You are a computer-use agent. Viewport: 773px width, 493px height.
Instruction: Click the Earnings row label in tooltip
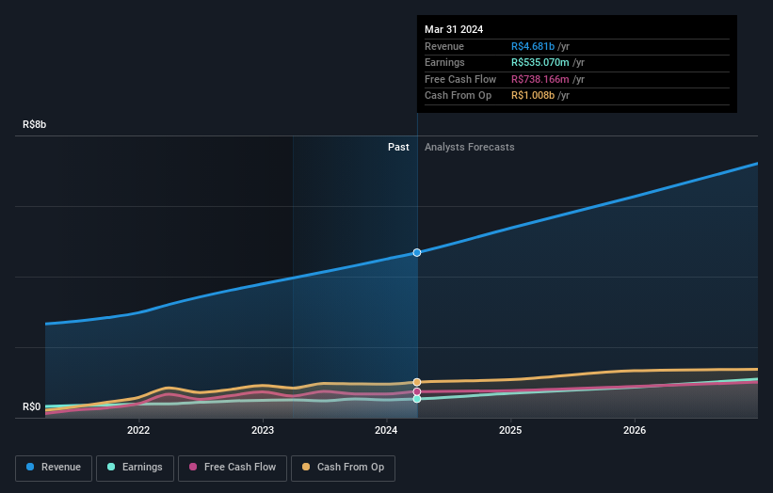[x=444, y=62]
